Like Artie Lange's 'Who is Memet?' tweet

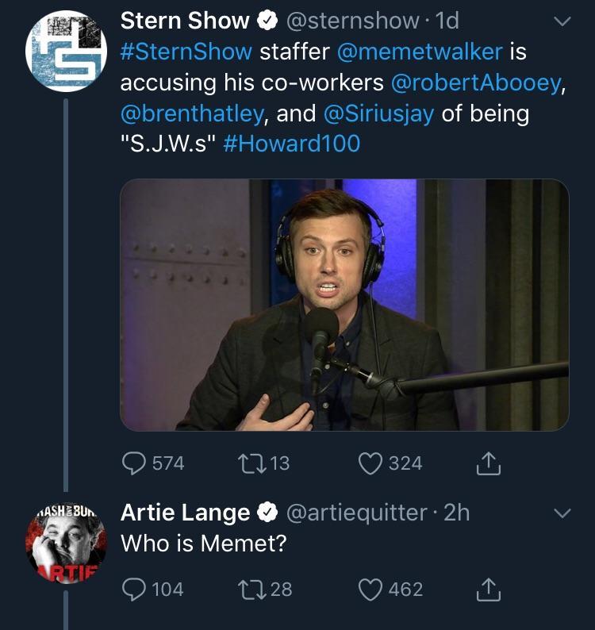point(370,590)
